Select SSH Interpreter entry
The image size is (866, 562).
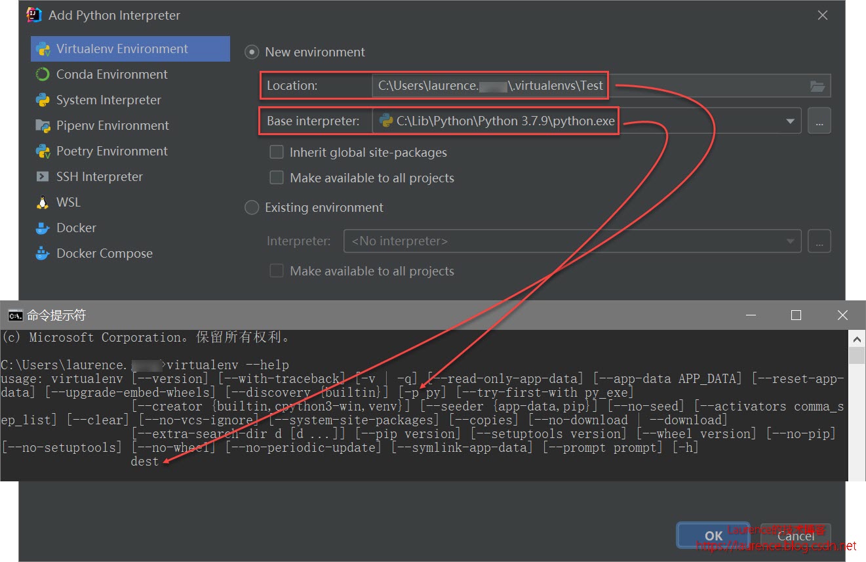130,177
